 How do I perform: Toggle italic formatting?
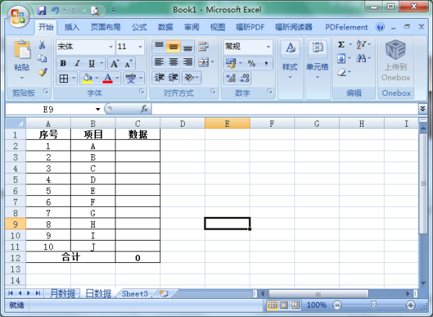77,63
